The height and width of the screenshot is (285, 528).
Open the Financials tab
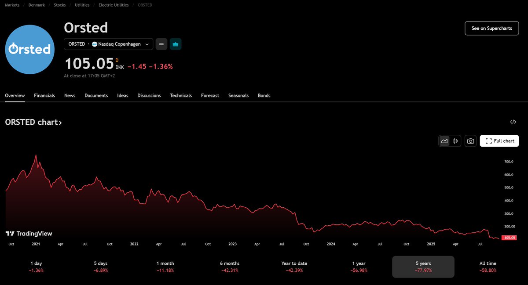(x=44, y=95)
